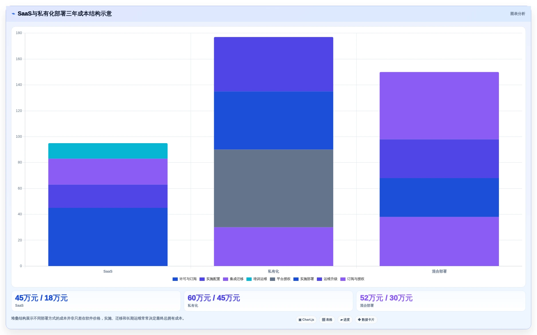Toggle the 许可与订阅 legend entry
The width and height of the screenshot is (537, 335).
click(x=184, y=279)
